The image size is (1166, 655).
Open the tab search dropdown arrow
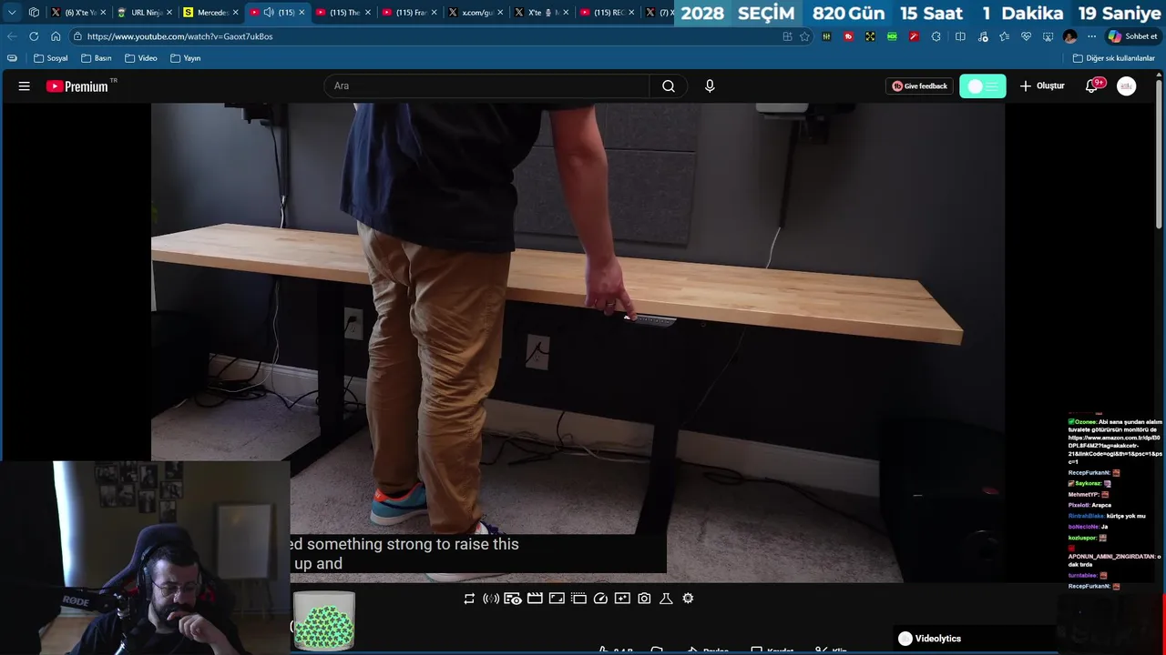(x=12, y=13)
